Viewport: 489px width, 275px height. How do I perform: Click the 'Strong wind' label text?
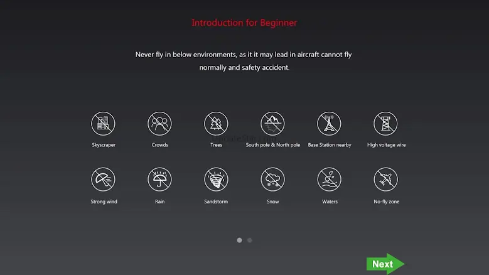point(104,202)
